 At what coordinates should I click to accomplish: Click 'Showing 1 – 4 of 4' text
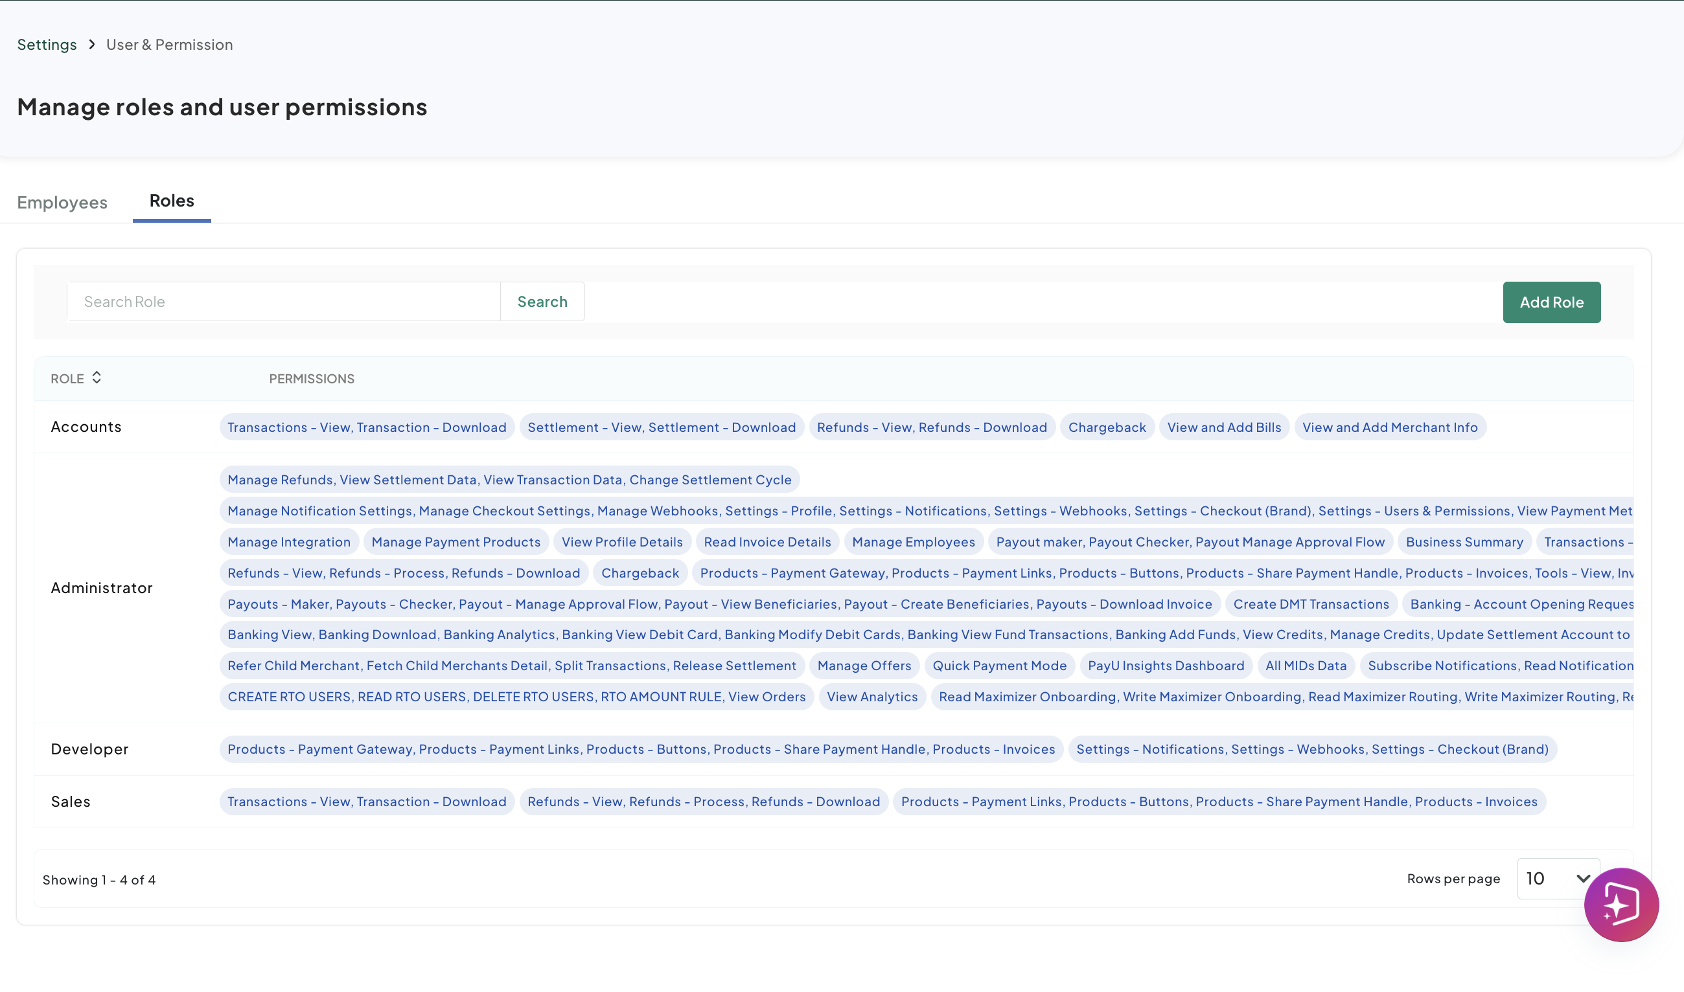tap(99, 880)
